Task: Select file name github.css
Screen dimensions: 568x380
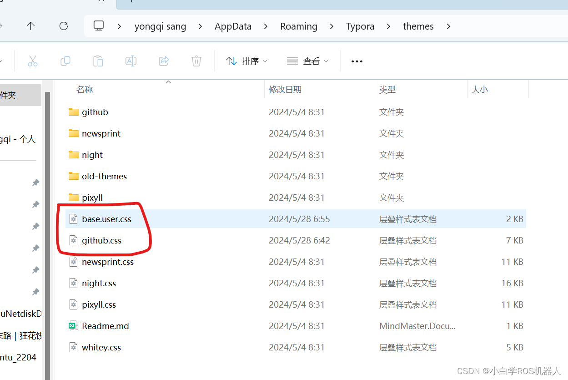Action: [102, 240]
